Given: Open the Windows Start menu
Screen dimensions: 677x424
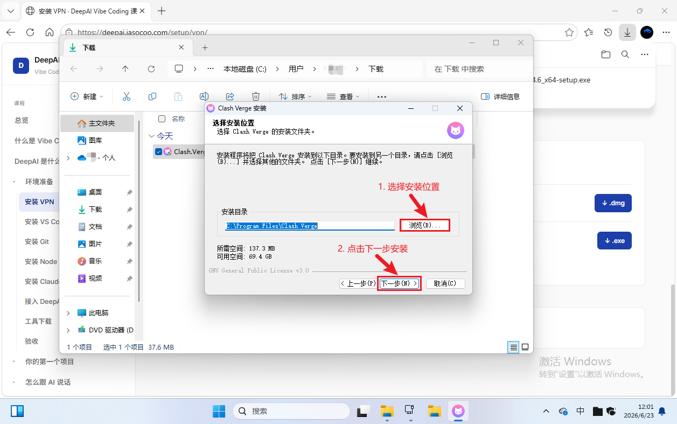Looking at the screenshot, I should [219, 411].
